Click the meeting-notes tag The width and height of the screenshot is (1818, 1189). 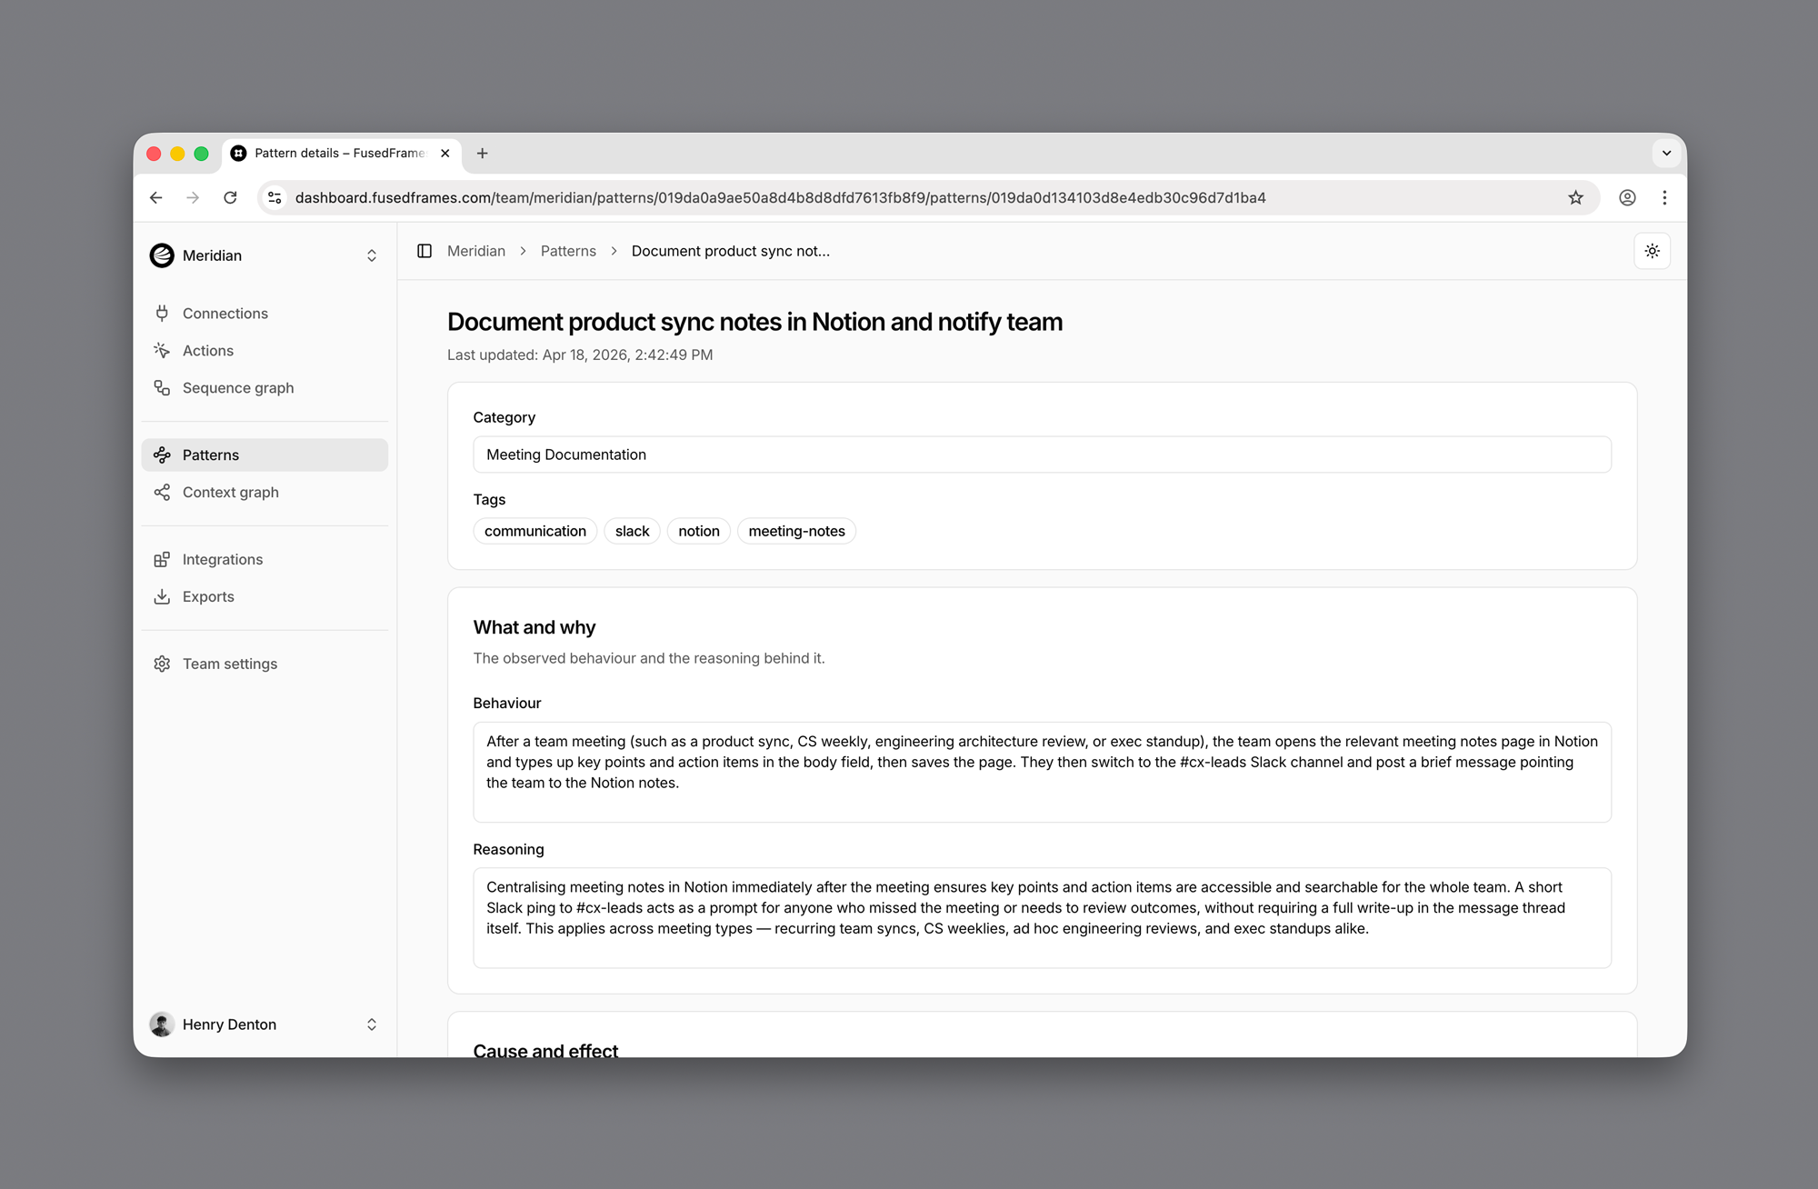pyautogui.click(x=796, y=531)
